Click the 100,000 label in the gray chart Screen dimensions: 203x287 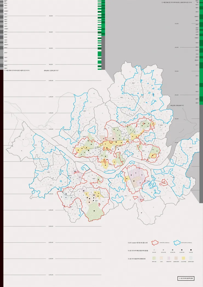click(x=176, y=24)
